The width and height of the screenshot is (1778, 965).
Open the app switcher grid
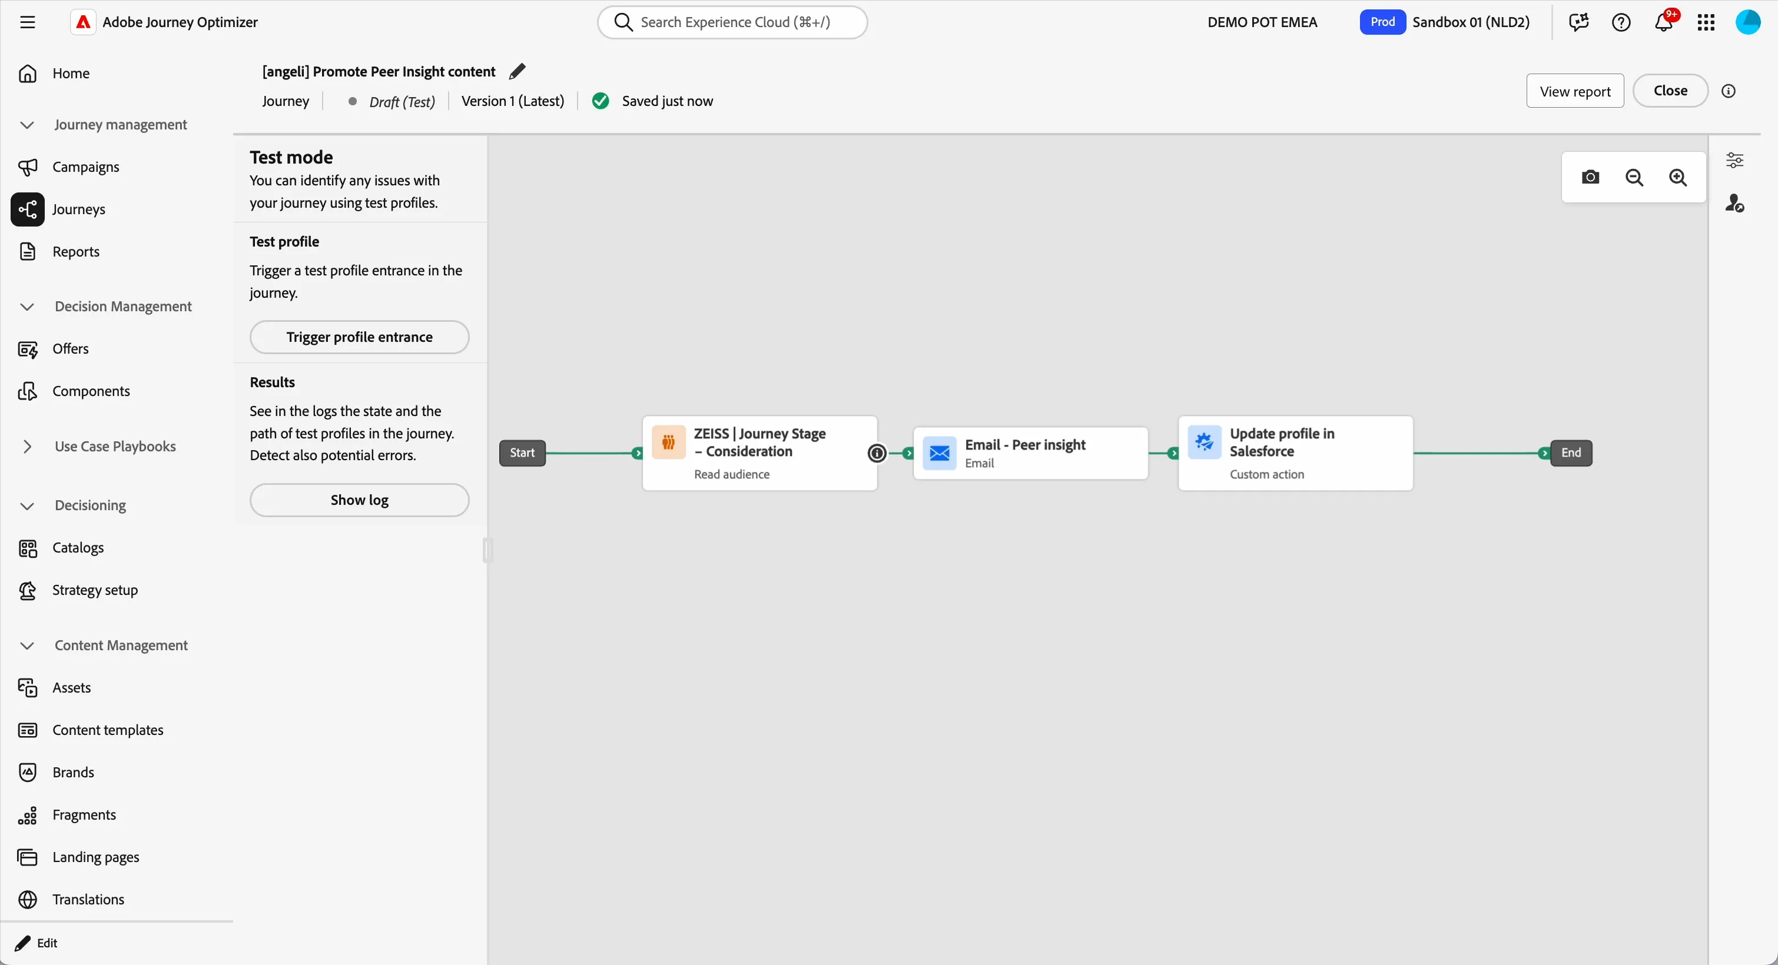tap(1706, 22)
